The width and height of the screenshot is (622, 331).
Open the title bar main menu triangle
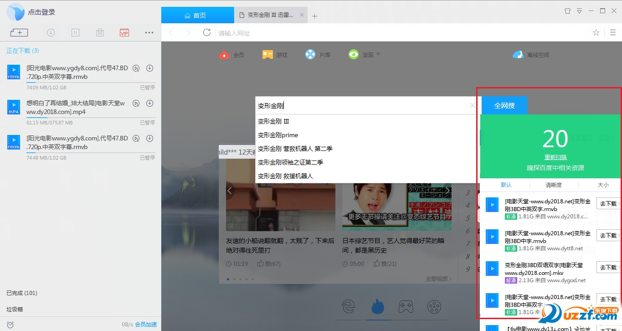pos(580,10)
